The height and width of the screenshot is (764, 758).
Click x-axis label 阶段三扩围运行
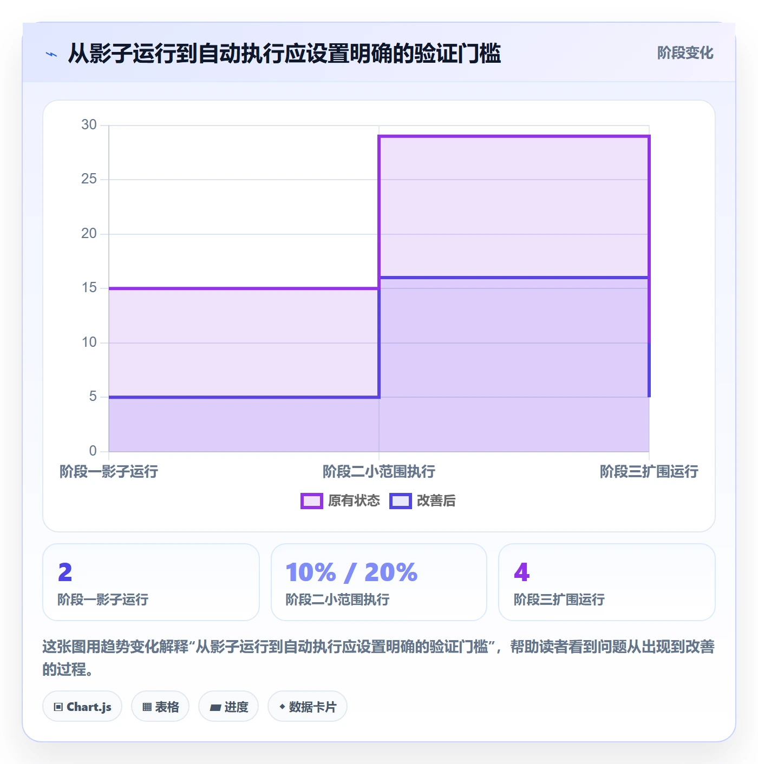tap(649, 472)
